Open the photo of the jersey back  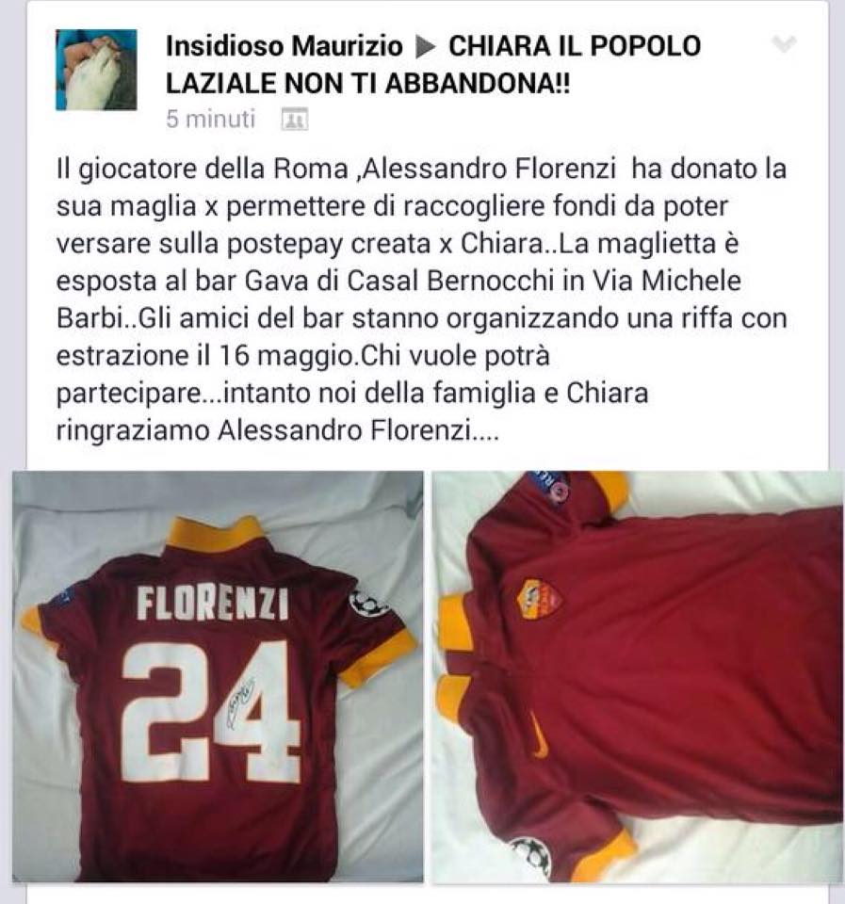click(218, 676)
